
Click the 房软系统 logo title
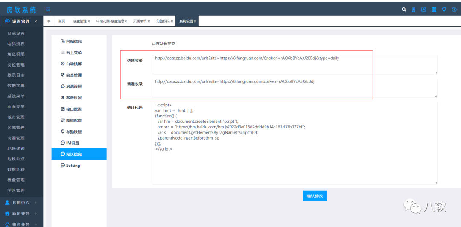pos(21,10)
